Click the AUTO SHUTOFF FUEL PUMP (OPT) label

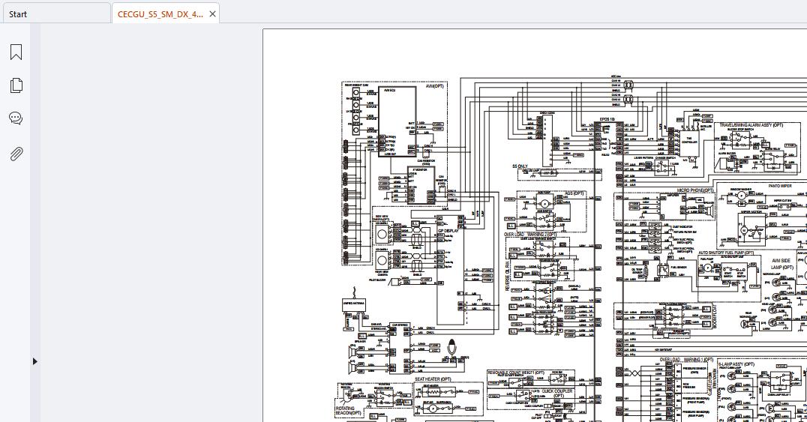[x=726, y=253]
